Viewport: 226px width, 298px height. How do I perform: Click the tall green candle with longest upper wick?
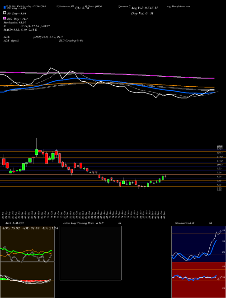point(36,152)
